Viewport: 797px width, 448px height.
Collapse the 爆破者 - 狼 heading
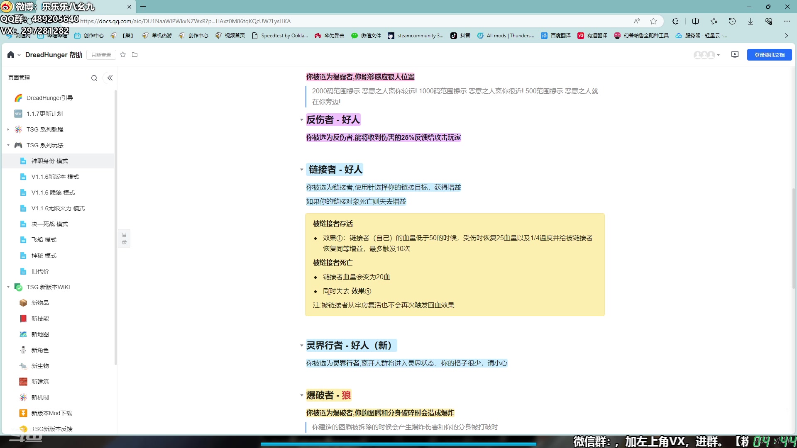pos(301,395)
